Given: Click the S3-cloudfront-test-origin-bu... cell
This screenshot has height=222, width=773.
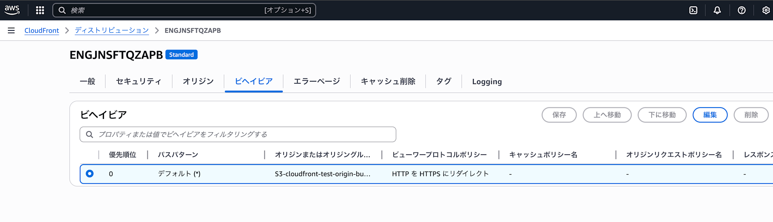Looking at the screenshot, I should point(322,174).
